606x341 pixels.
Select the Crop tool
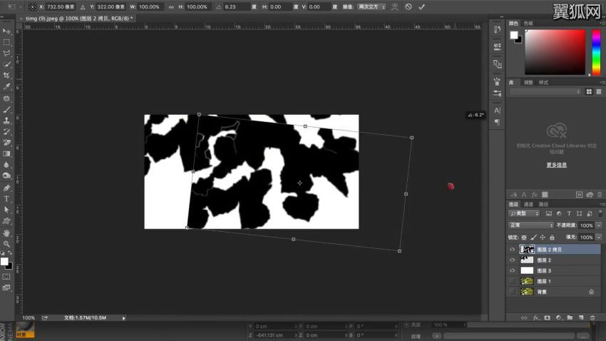pos(7,75)
